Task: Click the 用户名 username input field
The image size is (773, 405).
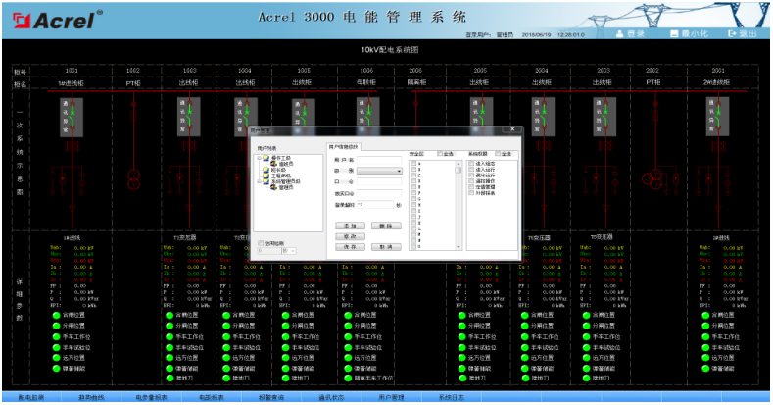Action: click(380, 159)
